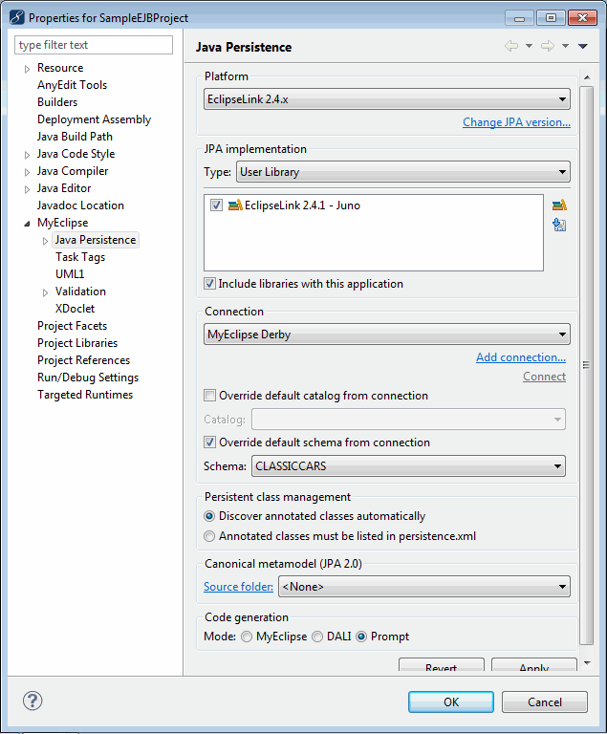Image resolution: width=607 pixels, height=734 pixels.
Task: Enable Override default catalog from connection
Action: [210, 396]
